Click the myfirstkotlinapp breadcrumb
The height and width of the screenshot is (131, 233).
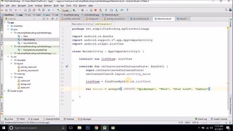pos(91,15)
